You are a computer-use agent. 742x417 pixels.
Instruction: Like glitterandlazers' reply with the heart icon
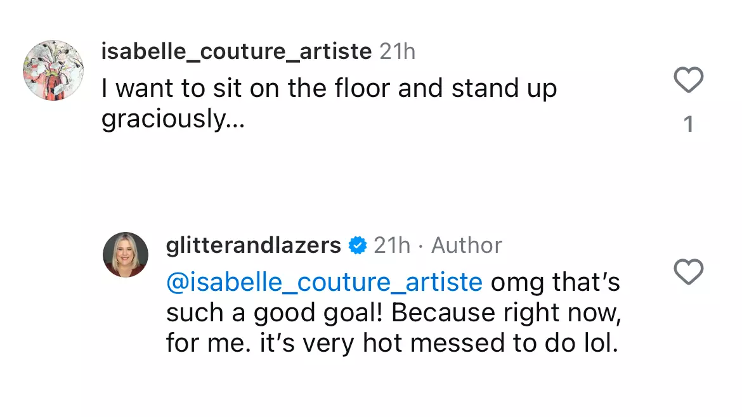(x=689, y=272)
